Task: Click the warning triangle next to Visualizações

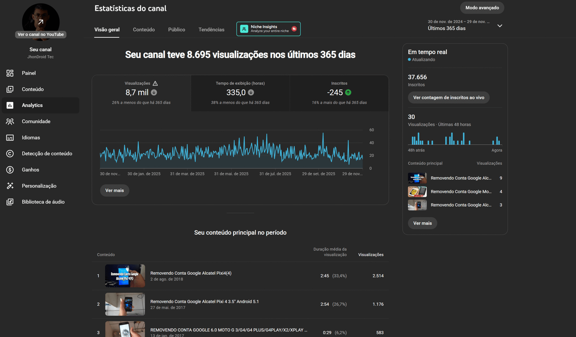Action: (x=155, y=84)
